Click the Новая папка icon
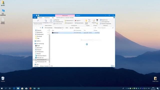 [x=86, y=21]
